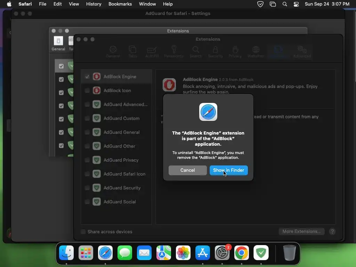Enable AdGuard Advanced checkbox
Screen dimensions: 356x267
click(x=87, y=104)
